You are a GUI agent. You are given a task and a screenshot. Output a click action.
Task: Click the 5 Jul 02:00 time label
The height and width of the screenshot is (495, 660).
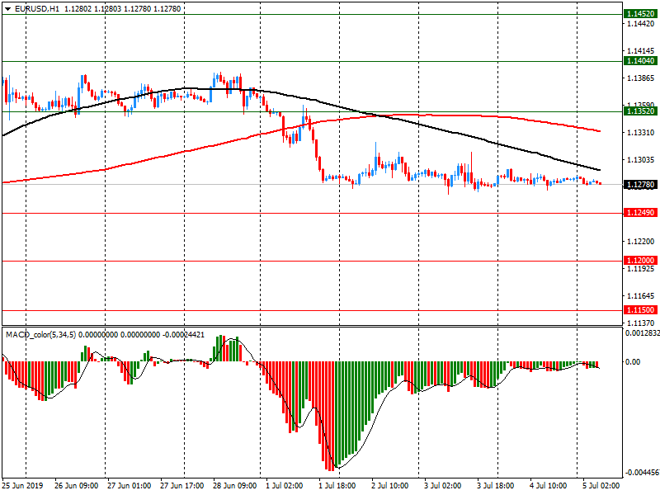coord(601,486)
